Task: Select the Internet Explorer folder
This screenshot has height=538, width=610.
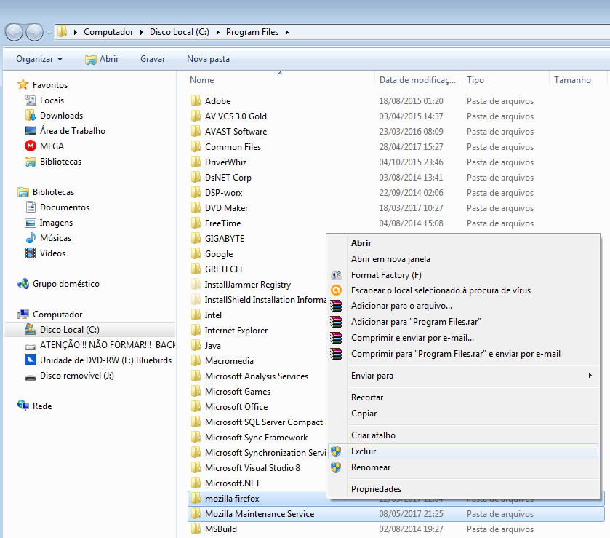Action: 236,331
